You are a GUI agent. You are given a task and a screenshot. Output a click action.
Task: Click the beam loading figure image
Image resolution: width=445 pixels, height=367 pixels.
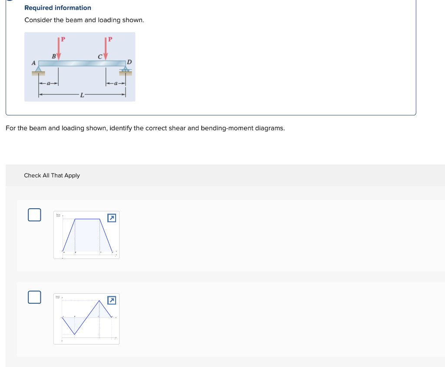pos(80,66)
